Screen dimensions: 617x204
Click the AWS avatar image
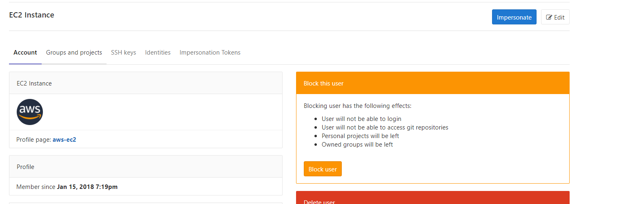30,112
